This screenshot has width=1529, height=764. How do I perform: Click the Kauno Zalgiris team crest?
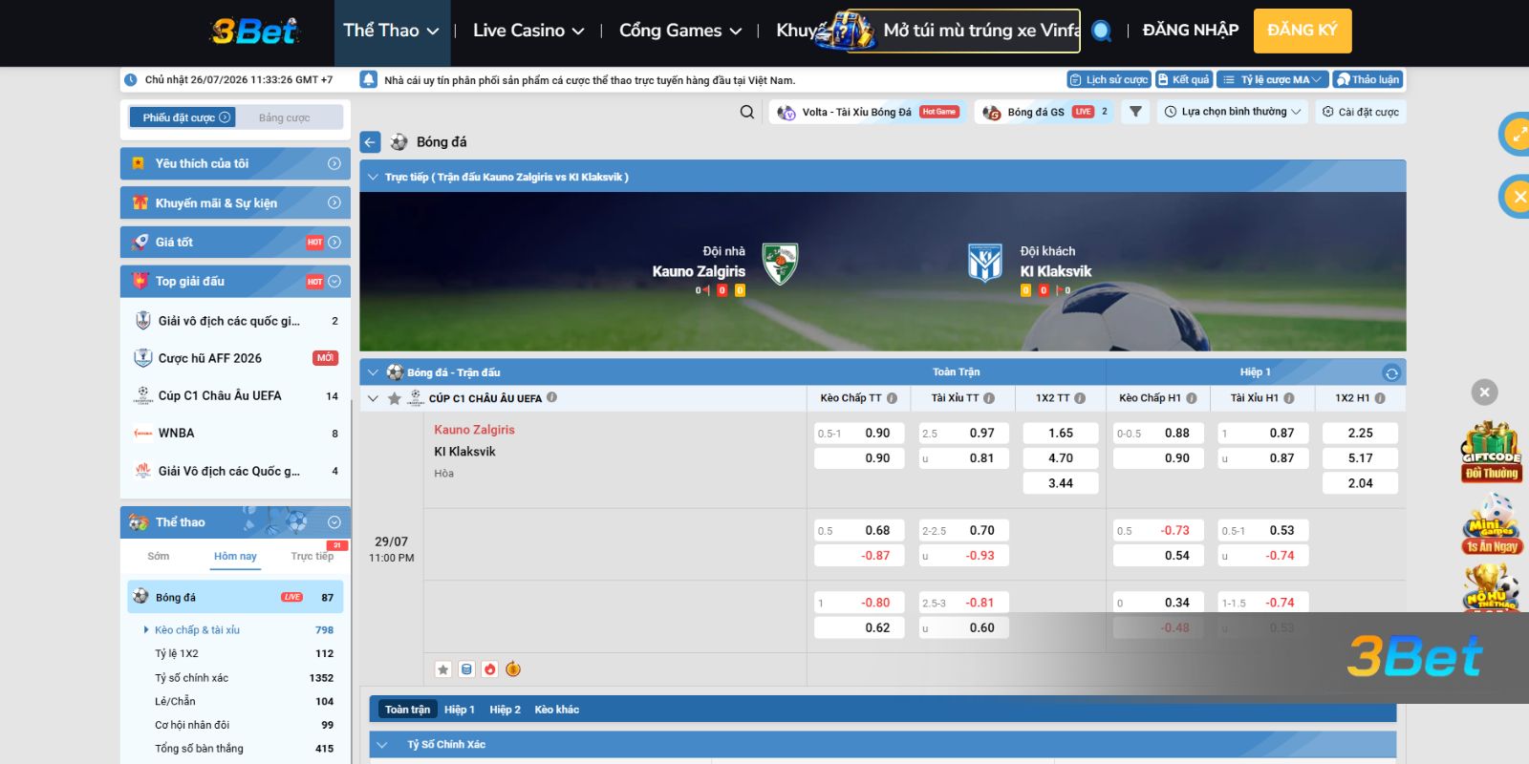tap(780, 265)
